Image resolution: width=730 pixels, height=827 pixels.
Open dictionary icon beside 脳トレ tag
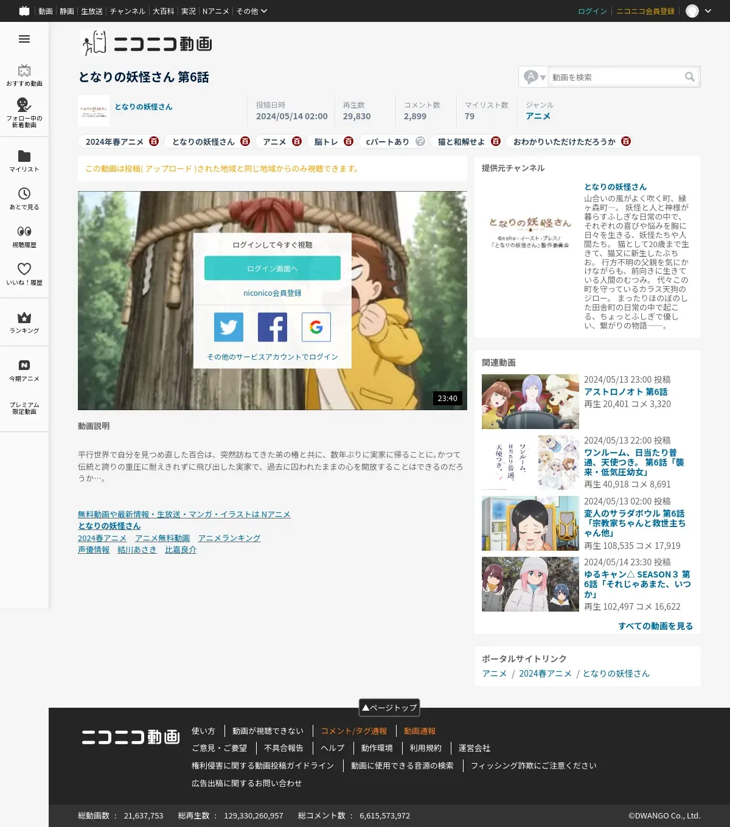tap(349, 141)
